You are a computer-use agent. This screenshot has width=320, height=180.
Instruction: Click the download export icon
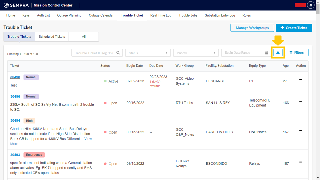click(x=278, y=52)
